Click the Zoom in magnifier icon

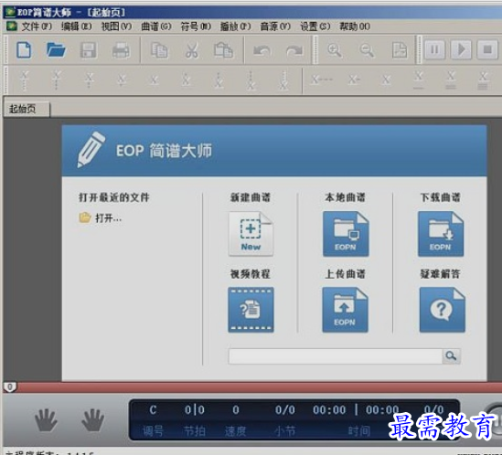[x=335, y=50]
